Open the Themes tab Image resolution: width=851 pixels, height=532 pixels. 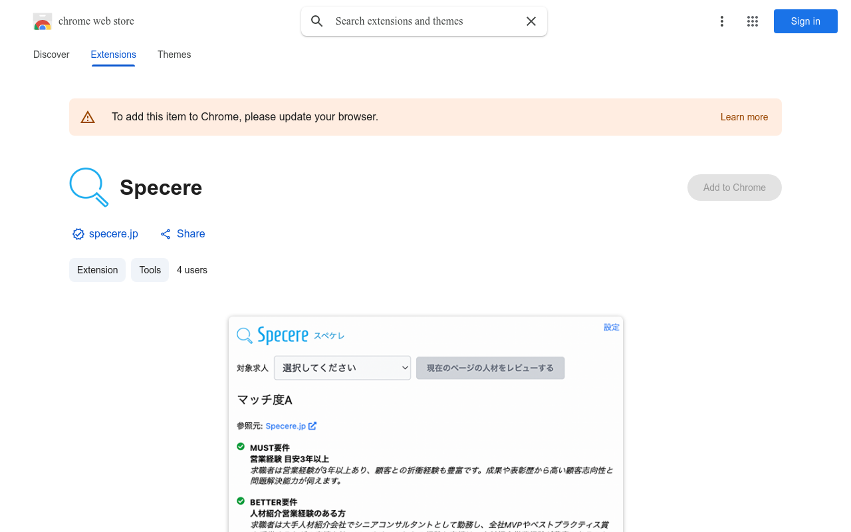[174, 55]
